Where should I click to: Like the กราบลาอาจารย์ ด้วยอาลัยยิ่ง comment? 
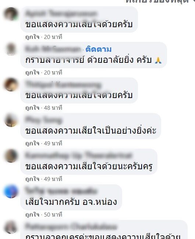(32, 73)
